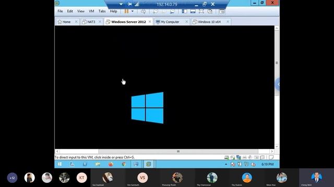Open Firefox from the taskbar

[x=111, y=164]
